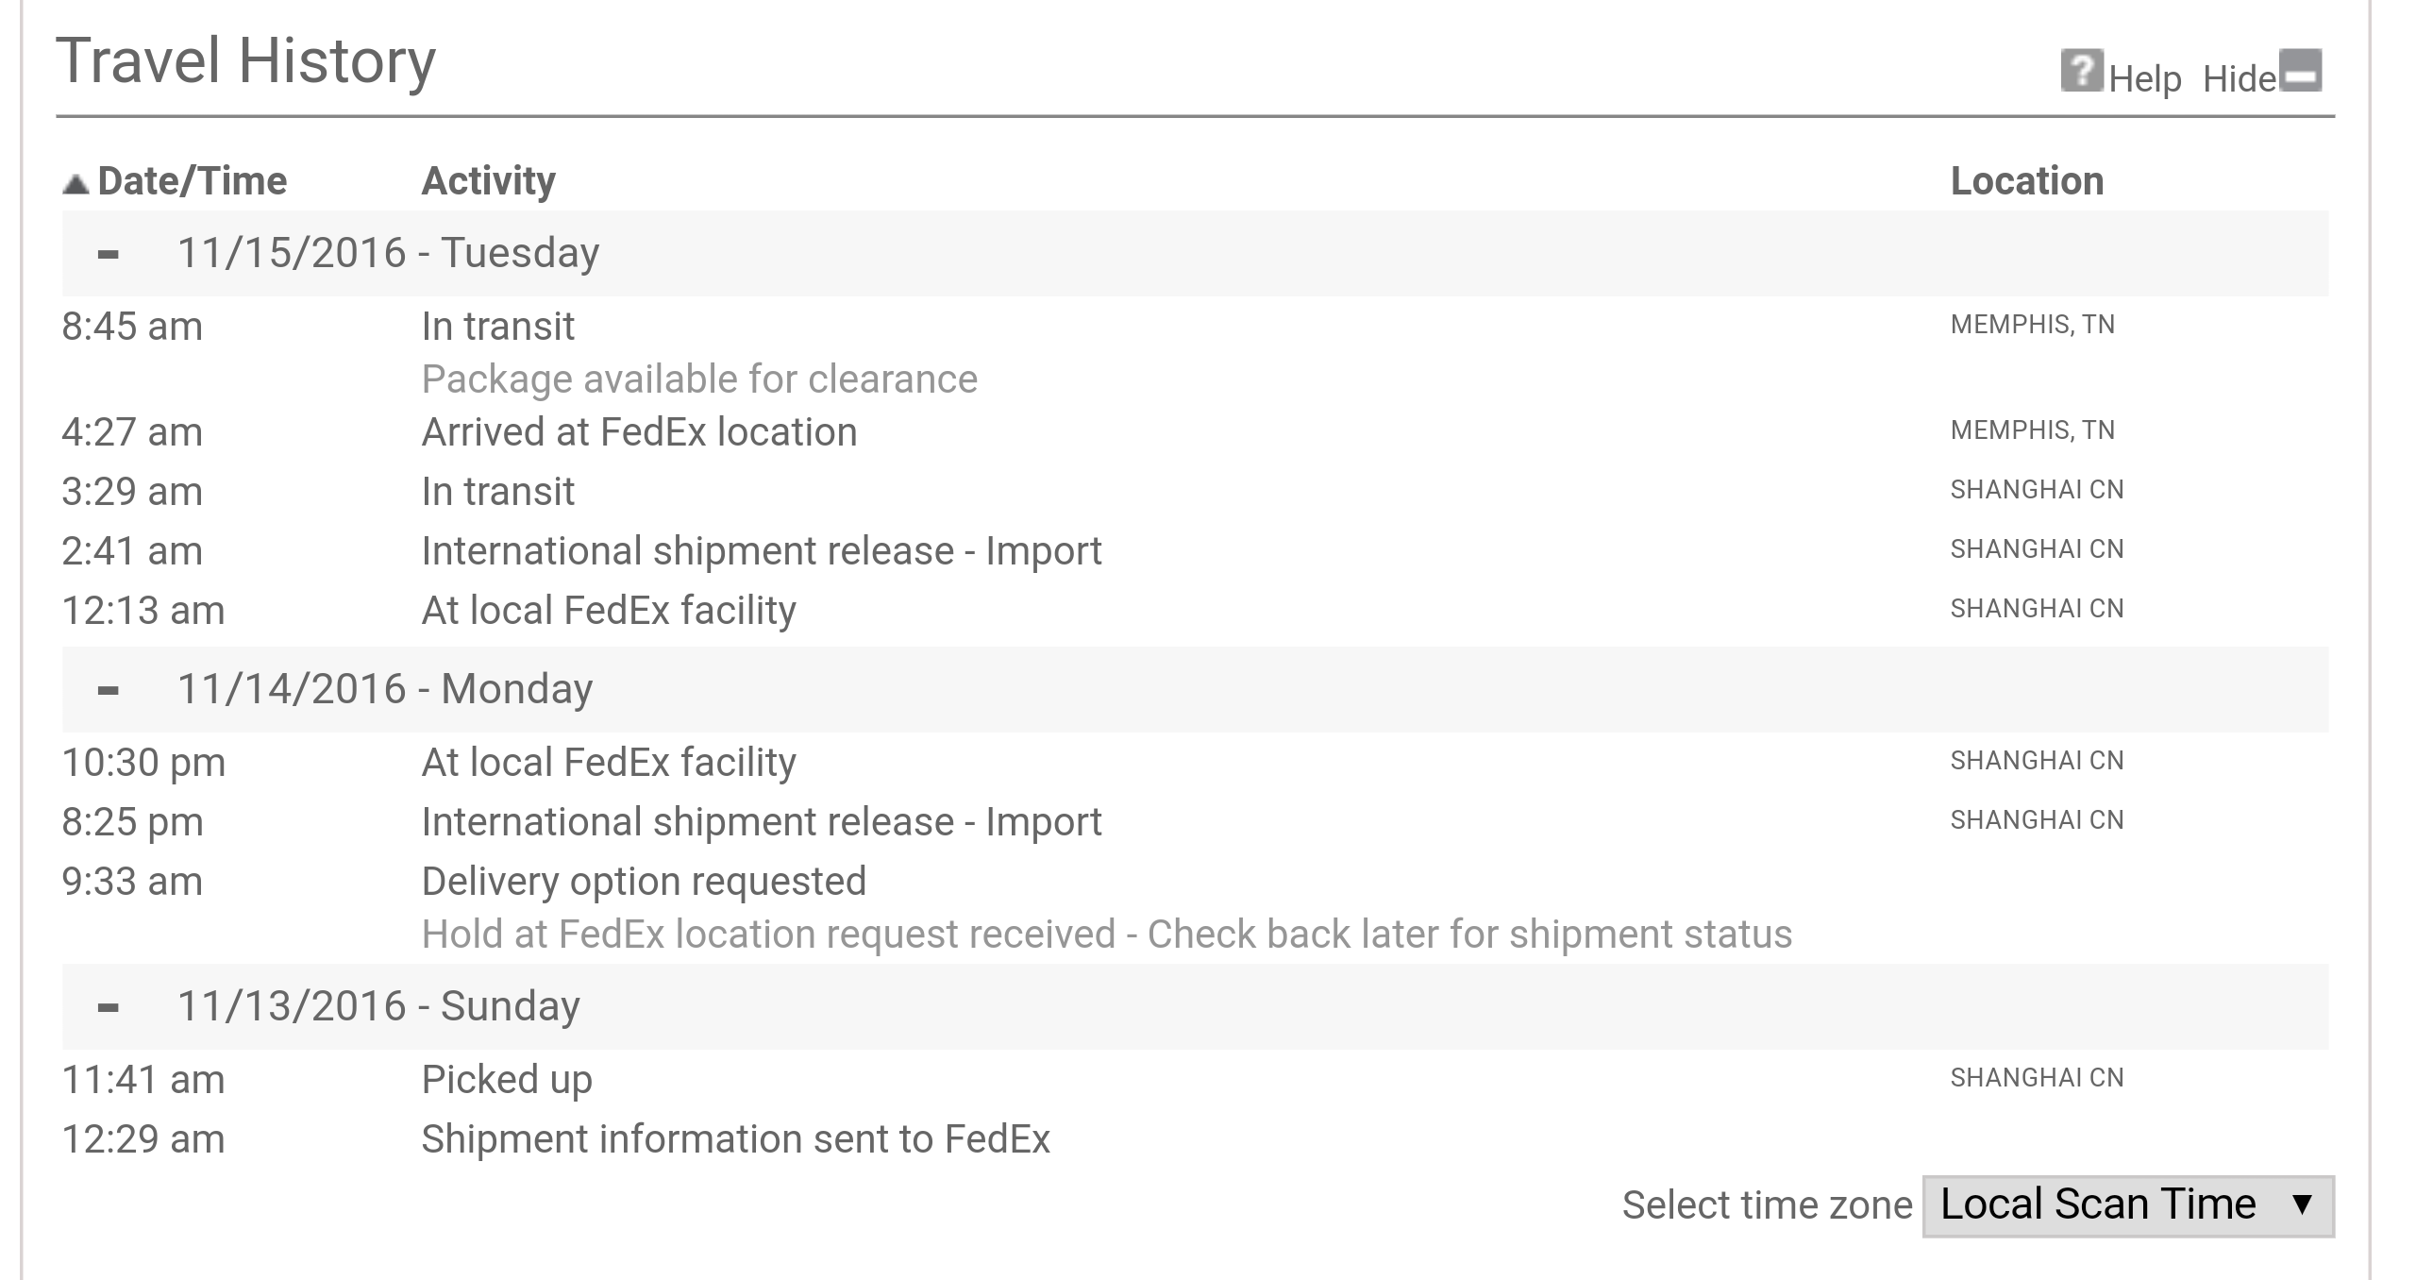
Task: Open the Local Scan Time dropdown
Action: click(2128, 1205)
